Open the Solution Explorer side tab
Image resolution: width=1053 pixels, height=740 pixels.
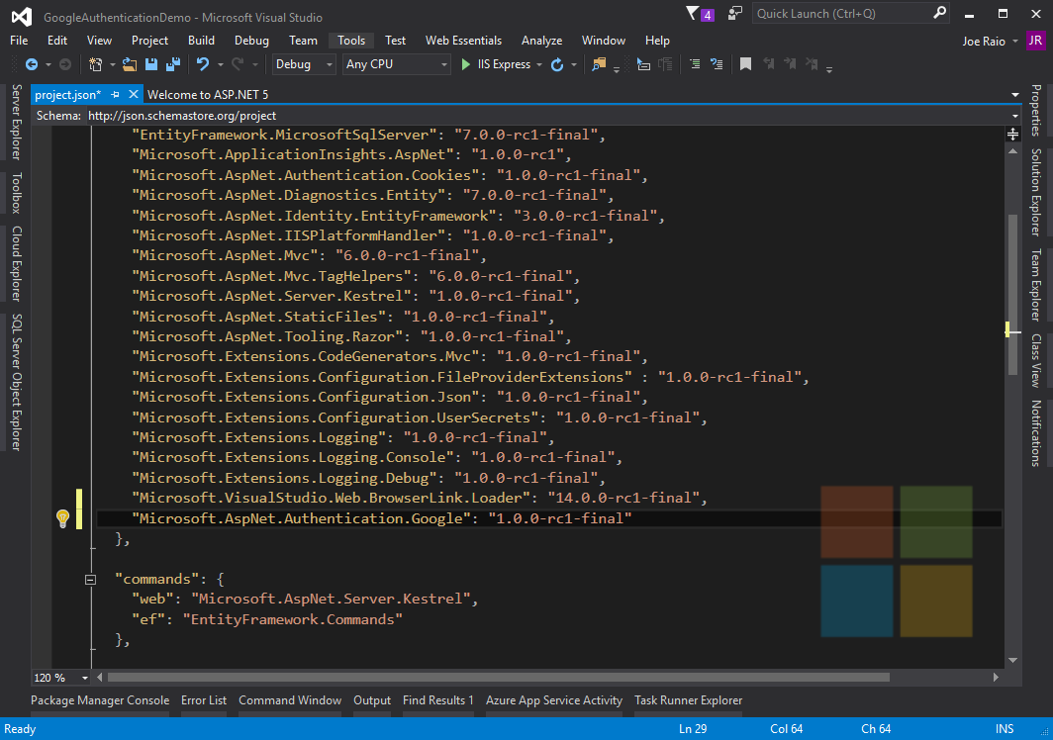pos(1036,192)
